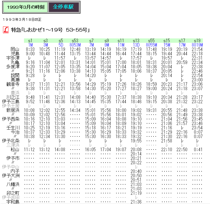Screen dimensions: 210x204
Task: Click column header s53
Action: tap(75, 41)
